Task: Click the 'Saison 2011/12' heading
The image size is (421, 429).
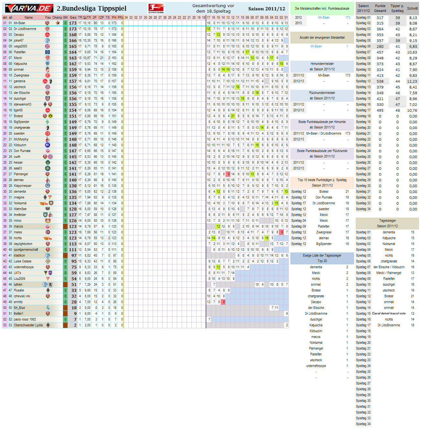Action: 267,9
